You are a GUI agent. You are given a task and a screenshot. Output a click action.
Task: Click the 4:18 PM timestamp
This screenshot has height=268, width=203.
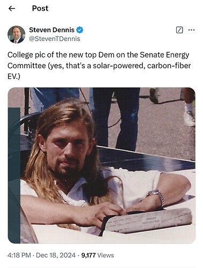19,255
